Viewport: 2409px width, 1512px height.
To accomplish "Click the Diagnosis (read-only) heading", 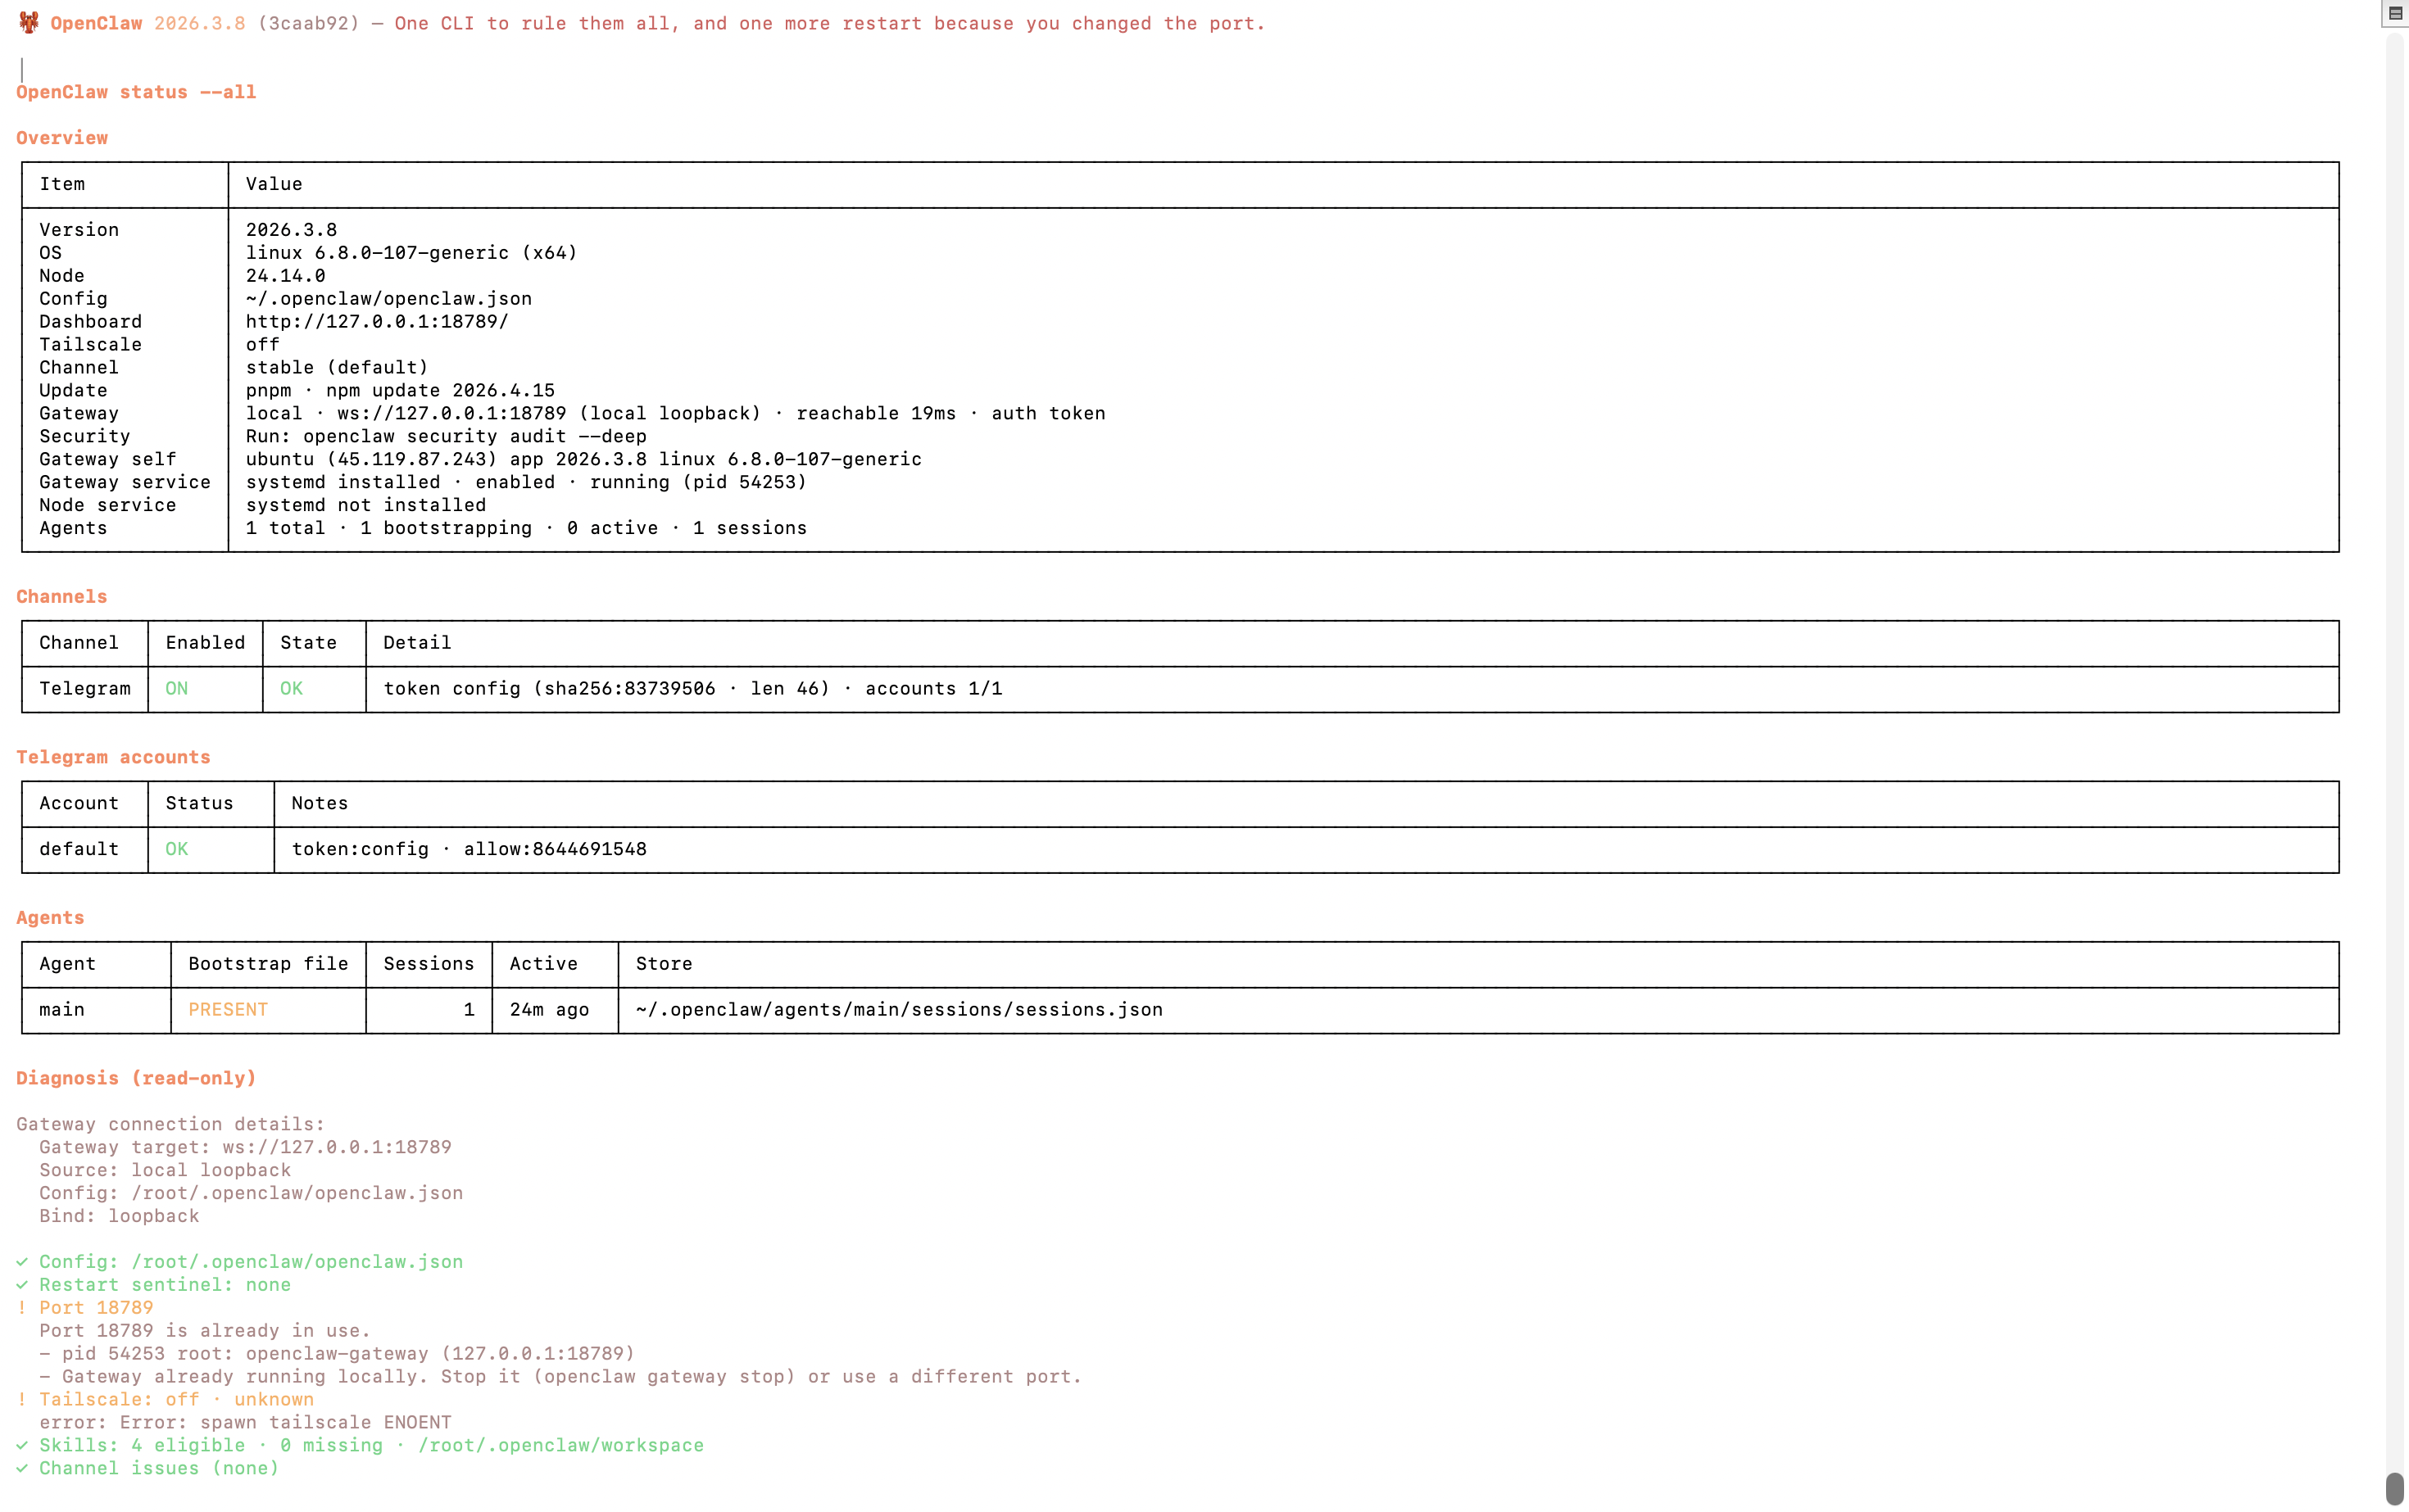I will [x=136, y=1079].
